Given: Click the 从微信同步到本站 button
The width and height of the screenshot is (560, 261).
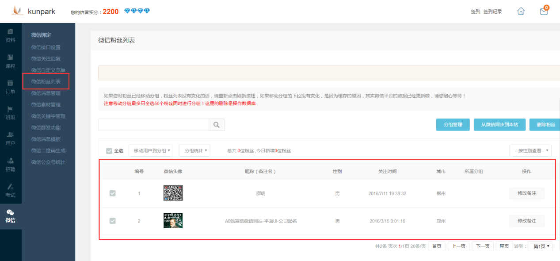Looking at the screenshot, I should pos(499,124).
